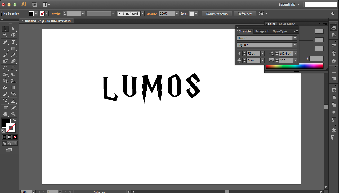The height and width of the screenshot is (193, 339).
Task: Open brush definition dropdown 5 pt. Round
Action: (x=142, y=14)
